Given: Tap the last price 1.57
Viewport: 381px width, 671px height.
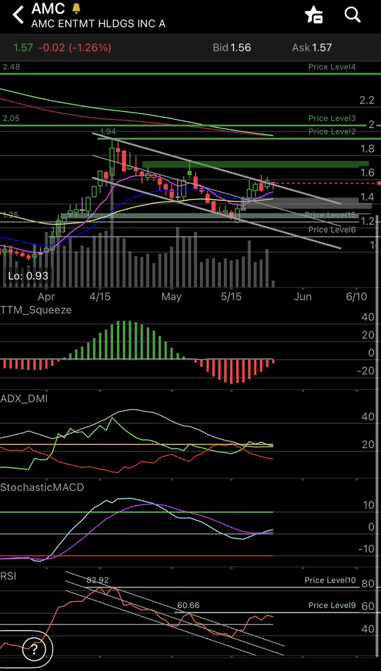Looking at the screenshot, I should tap(23, 48).
